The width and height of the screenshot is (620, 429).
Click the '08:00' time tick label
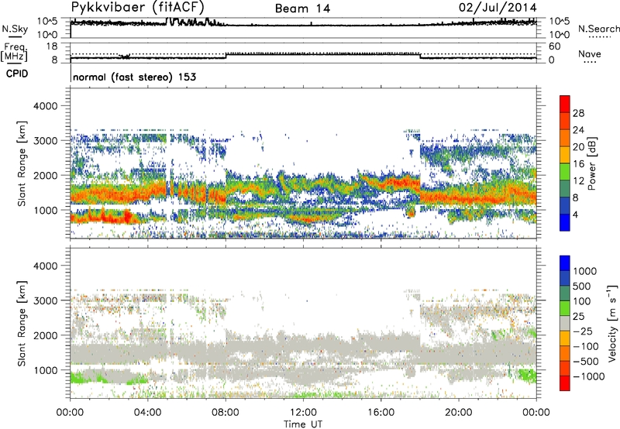click(x=226, y=413)
